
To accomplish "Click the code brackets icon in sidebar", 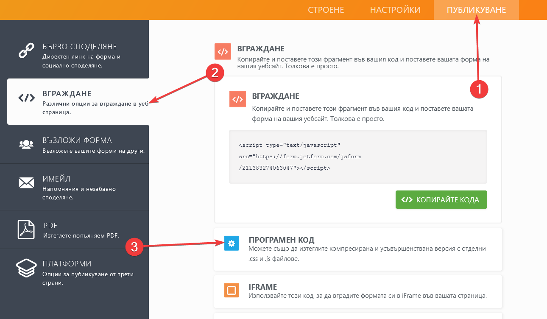I will (26, 98).
